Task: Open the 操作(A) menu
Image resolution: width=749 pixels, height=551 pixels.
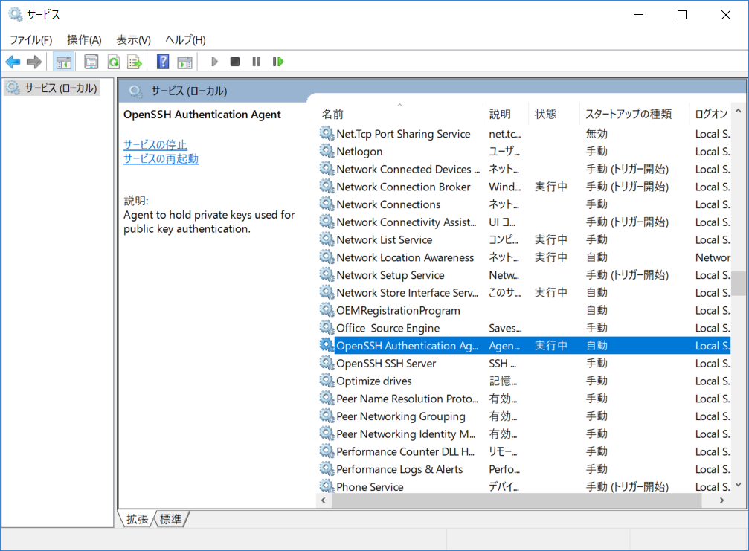Action: (x=85, y=40)
